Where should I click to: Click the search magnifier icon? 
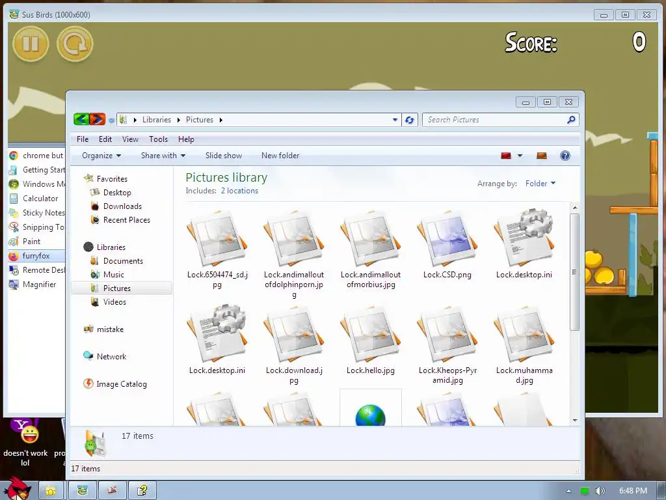(571, 120)
